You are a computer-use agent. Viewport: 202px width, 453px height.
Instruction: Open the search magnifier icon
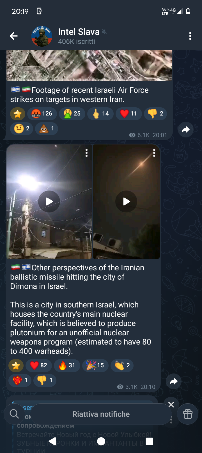[14, 414]
